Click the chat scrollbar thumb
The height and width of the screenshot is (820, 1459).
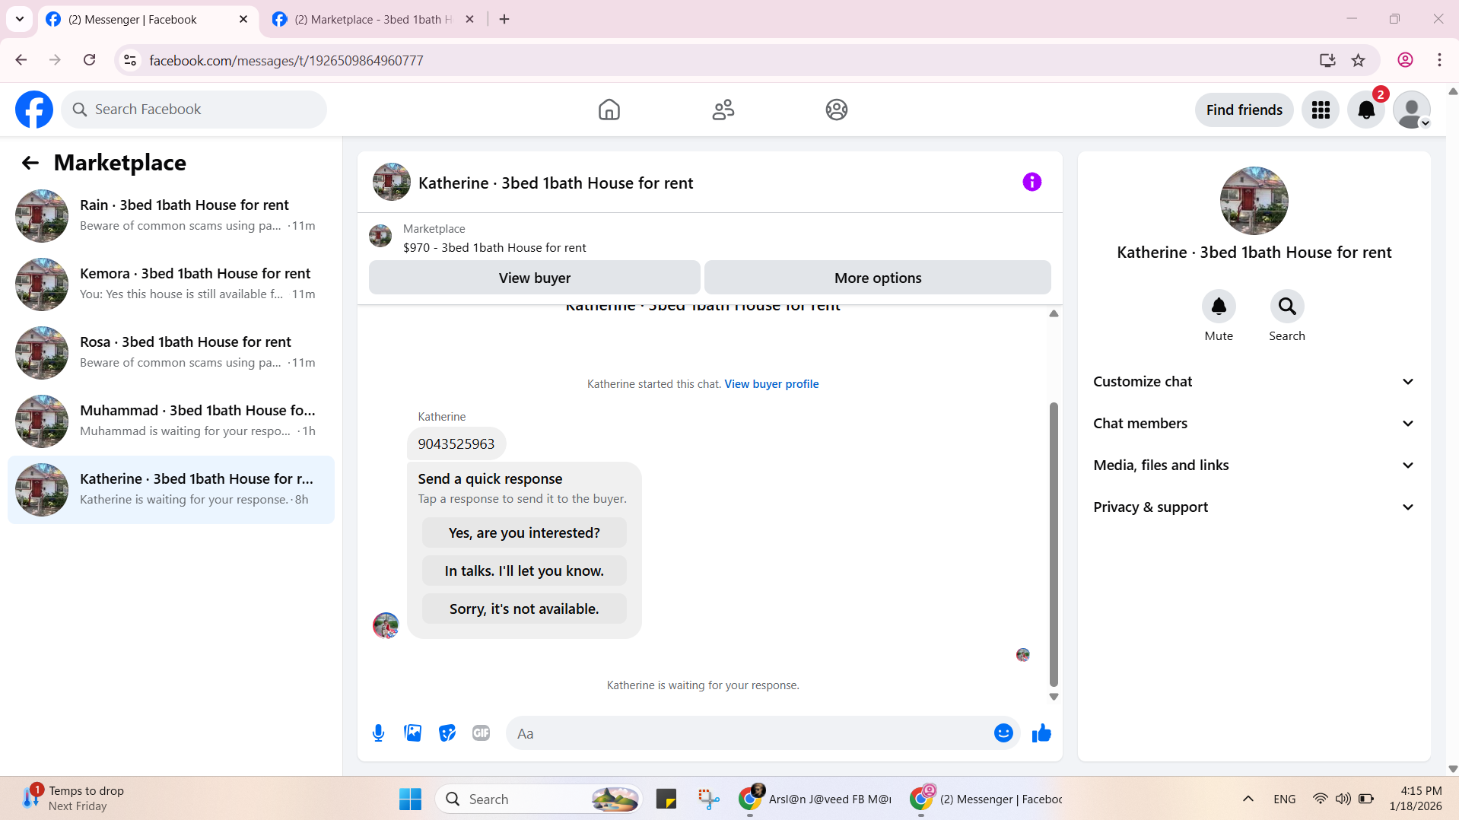click(x=1054, y=544)
